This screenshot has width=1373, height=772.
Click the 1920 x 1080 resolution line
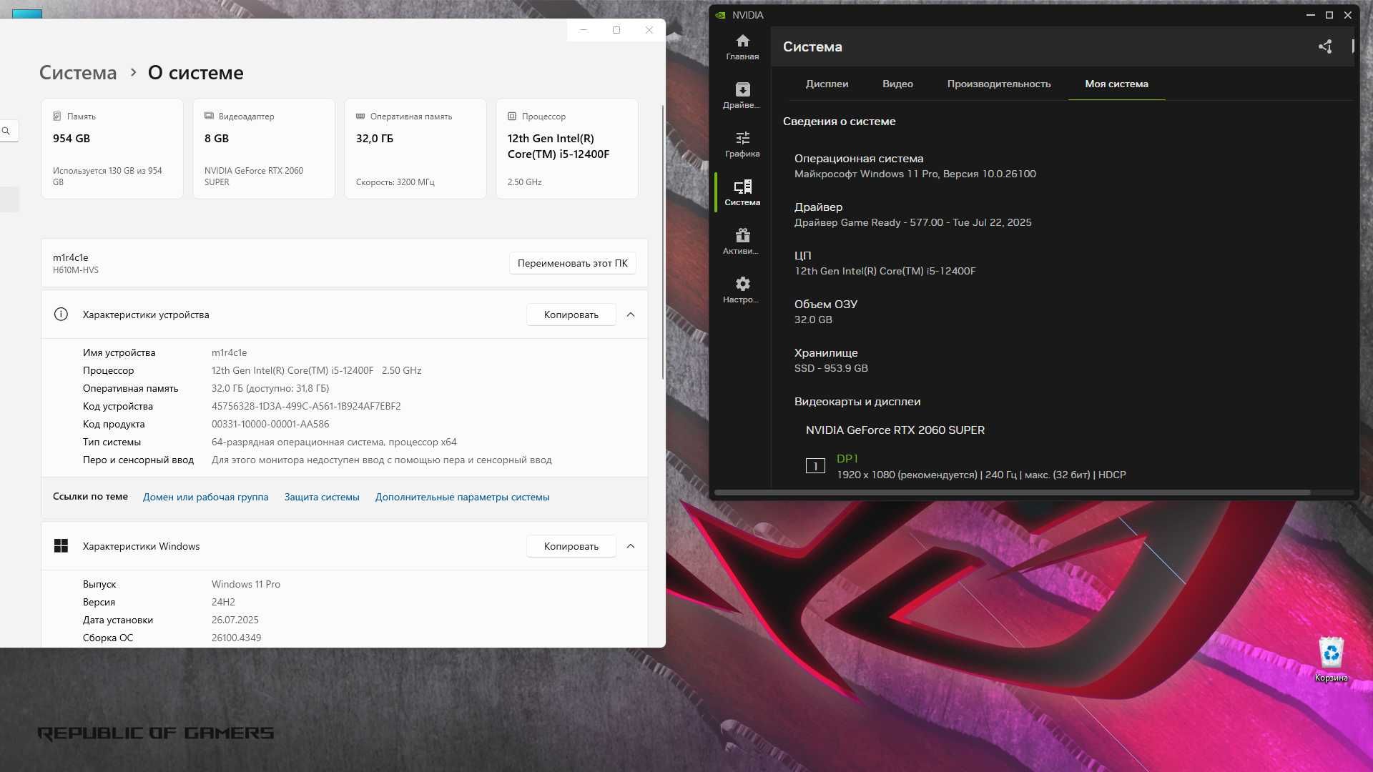[981, 475]
